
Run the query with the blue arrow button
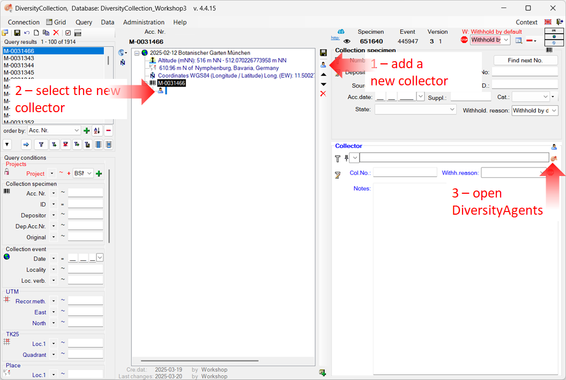click(x=26, y=144)
